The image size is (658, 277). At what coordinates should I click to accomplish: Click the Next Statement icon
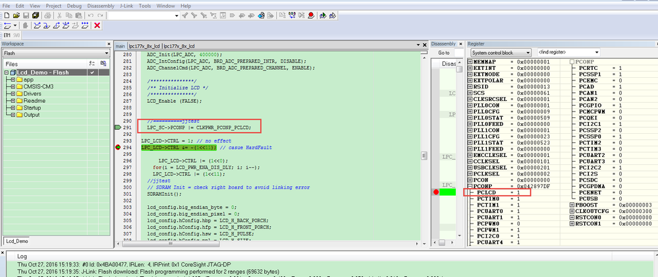point(66,26)
